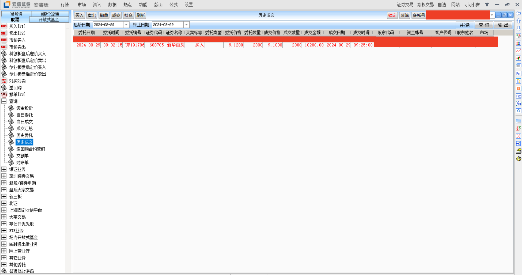
Task: Click the left arrow back icon in right sidebar
Action: pos(518,13)
